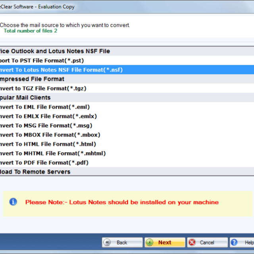Click the Next button
Viewport: 254px width, 254px height.
(x=165, y=242)
